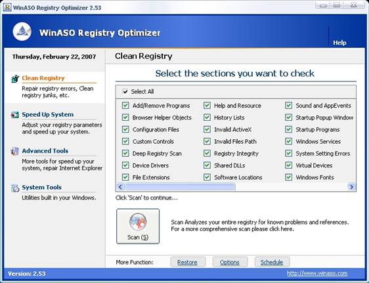Click the title bar app icon
This screenshot has height=283, width=369.
click(x=7, y=7)
